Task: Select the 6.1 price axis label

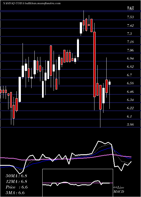Action: pos(130,117)
